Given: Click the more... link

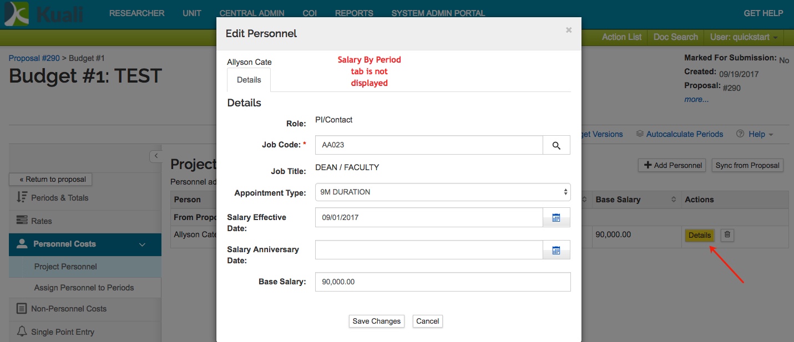Looking at the screenshot, I should (x=696, y=100).
